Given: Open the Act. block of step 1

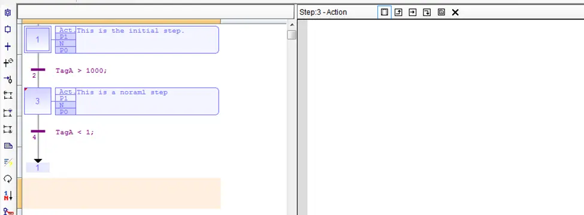Looking at the screenshot, I should click(66, 30).
